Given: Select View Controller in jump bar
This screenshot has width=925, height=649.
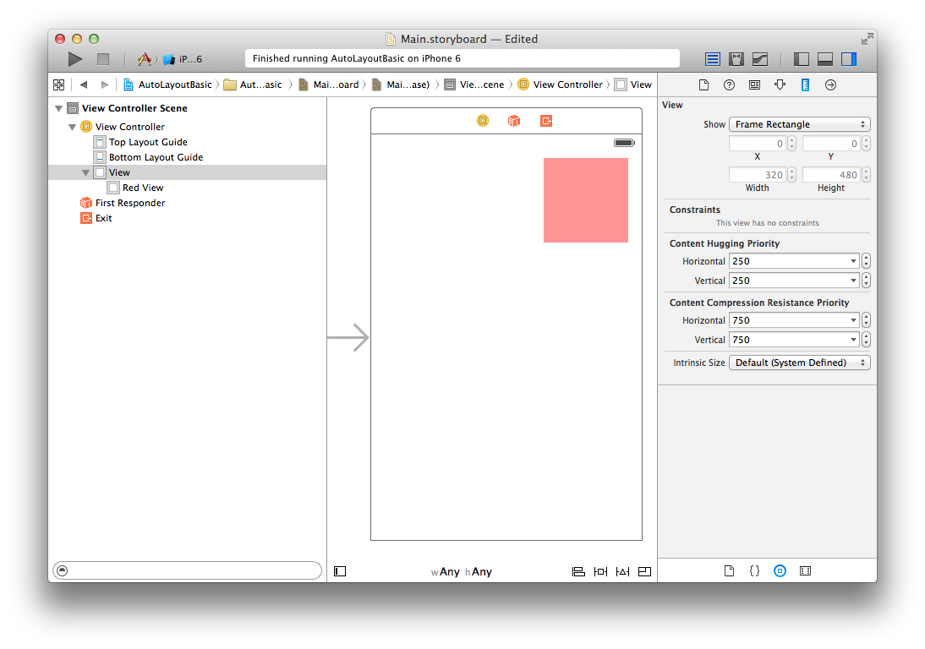Looking at the screenshot, I should coord(561,85).
